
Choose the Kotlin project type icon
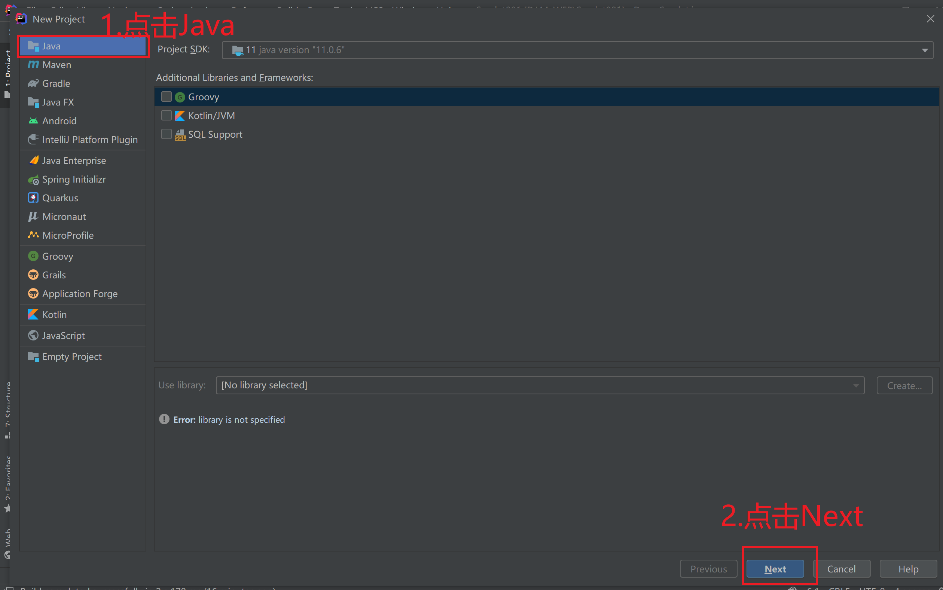[x=33, y=315]
